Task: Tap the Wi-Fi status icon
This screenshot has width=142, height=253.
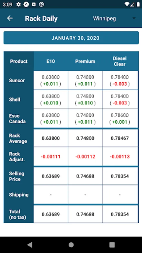Action: point(127,4)
